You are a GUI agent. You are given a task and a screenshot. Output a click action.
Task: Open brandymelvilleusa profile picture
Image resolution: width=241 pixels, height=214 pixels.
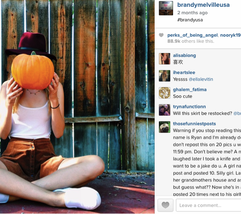[x=166, y=8]
